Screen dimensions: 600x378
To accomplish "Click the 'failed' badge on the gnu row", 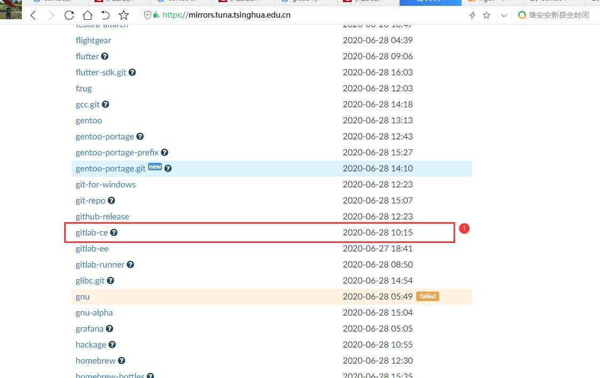I will 428,297.
